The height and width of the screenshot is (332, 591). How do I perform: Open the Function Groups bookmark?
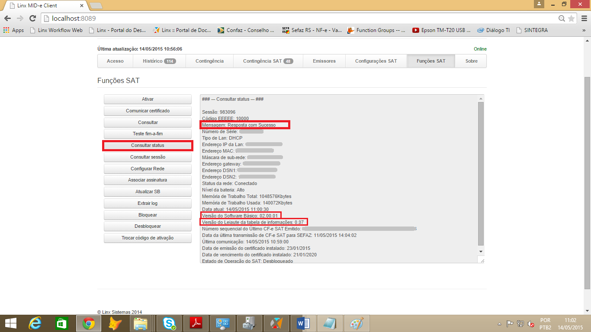click(x=376, y=30)
